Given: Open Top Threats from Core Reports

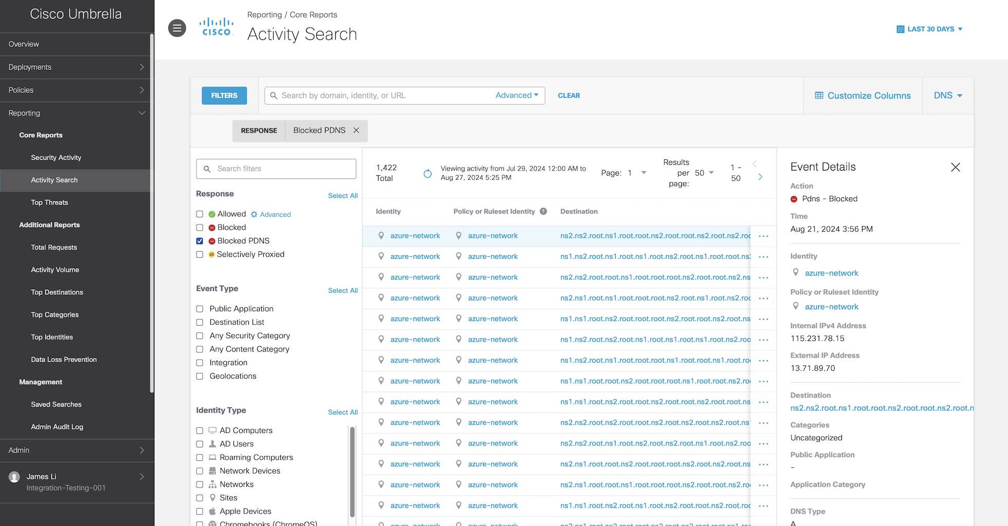Looking at the screenshot, I should pyautogui.click(x=49, y=202).
